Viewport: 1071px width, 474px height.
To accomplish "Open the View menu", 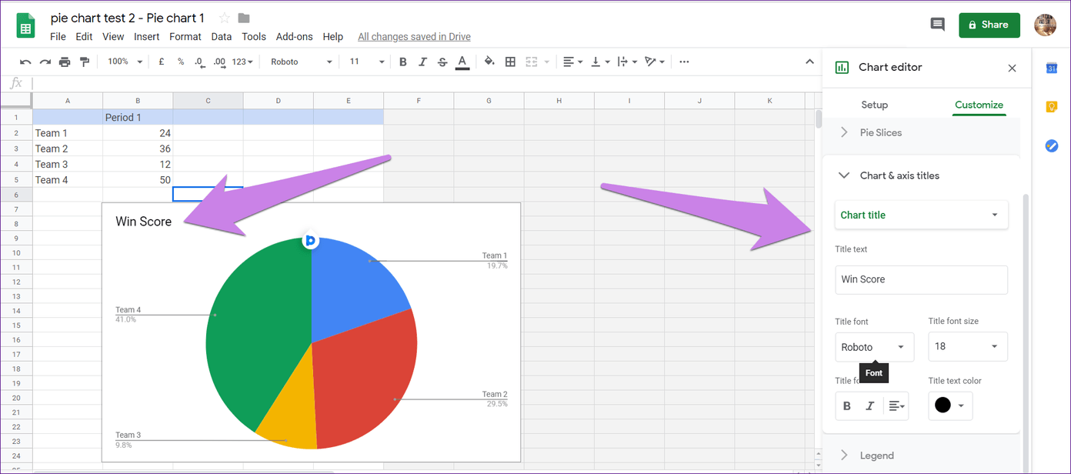I will coord(113,36).
